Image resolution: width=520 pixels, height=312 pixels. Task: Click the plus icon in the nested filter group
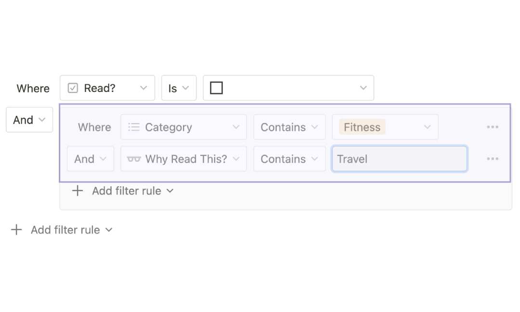tap(77, 191)
